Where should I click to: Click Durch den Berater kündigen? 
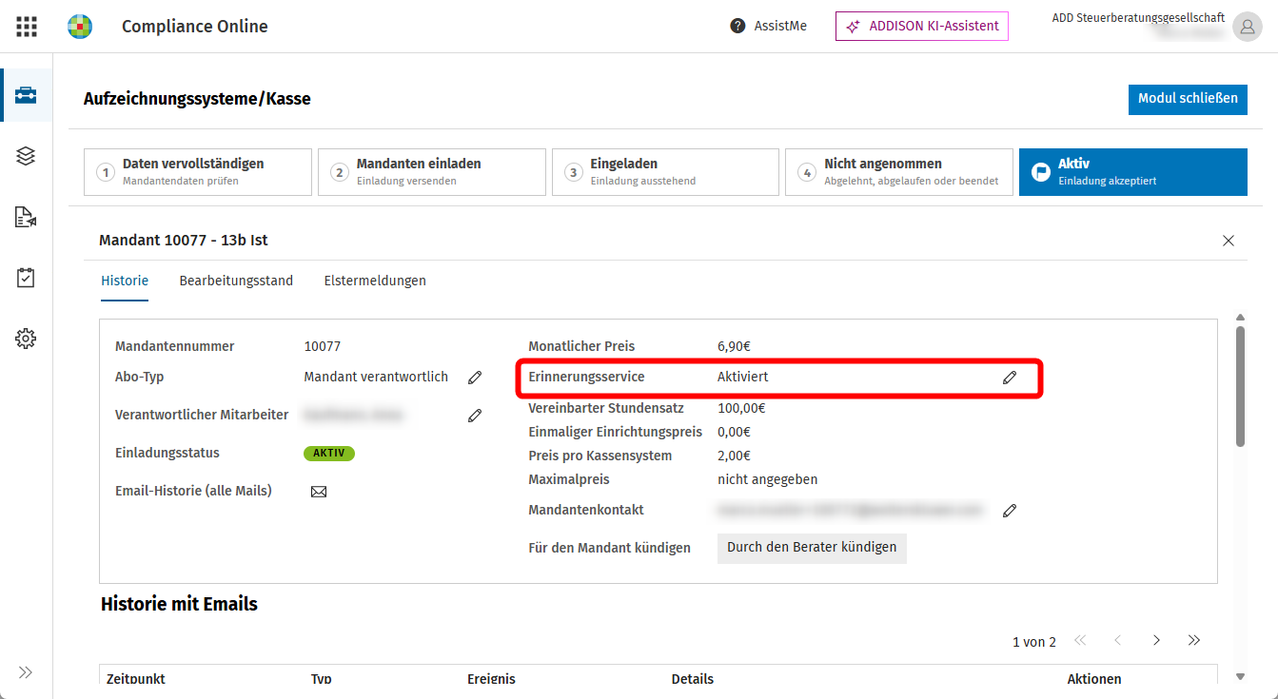click(x=812, y=548)
